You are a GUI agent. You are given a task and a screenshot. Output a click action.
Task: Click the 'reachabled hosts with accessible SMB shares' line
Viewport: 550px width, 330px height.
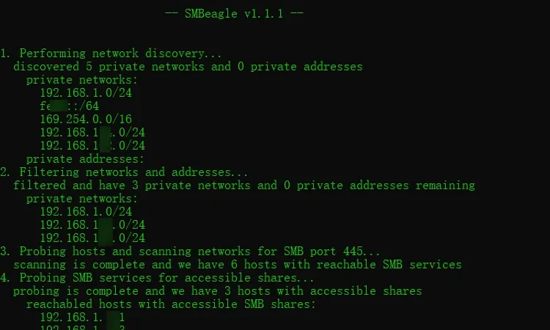click(171, 304)
